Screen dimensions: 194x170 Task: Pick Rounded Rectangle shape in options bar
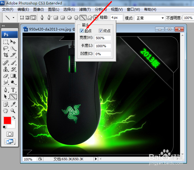point(63,18)
